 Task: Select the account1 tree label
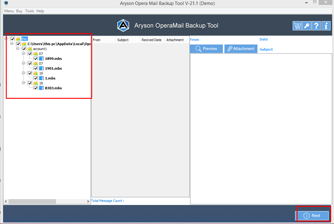(x=40, y=49)
